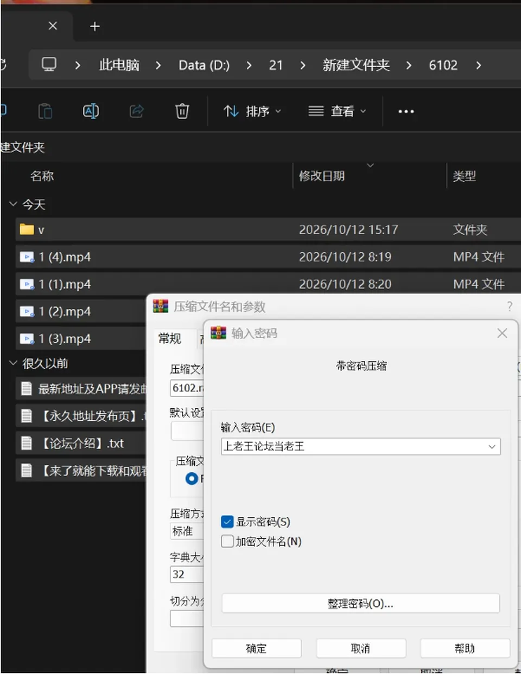Collapse the 今天 file group
The image size is (521, 674).
click(14, 204)
